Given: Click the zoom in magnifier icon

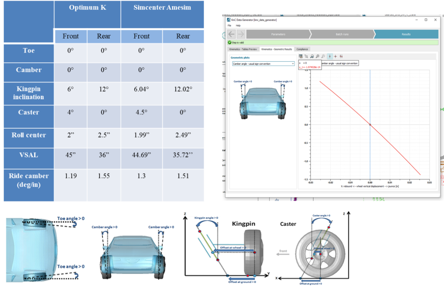Looking at the screenshot, I should pos(317,56).
